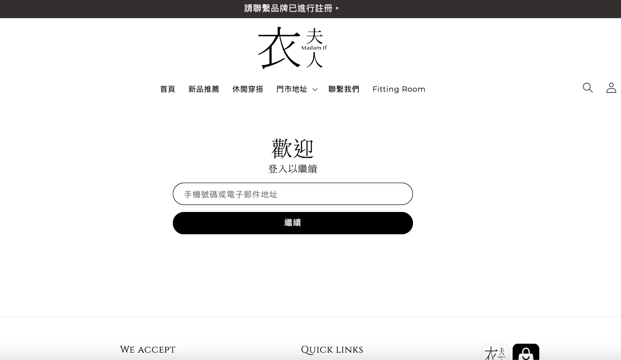Click the Madam If header logo

tap(293, 48)
